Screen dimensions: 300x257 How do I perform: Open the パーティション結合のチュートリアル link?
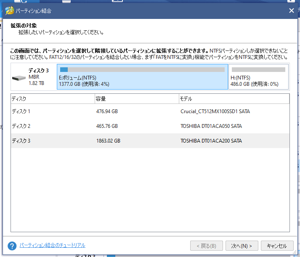(53, 245)
